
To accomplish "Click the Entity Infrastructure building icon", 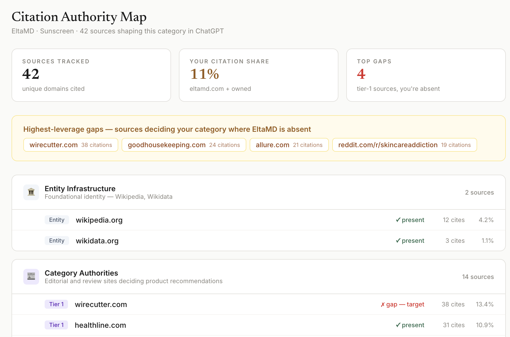I will point(31,192).
